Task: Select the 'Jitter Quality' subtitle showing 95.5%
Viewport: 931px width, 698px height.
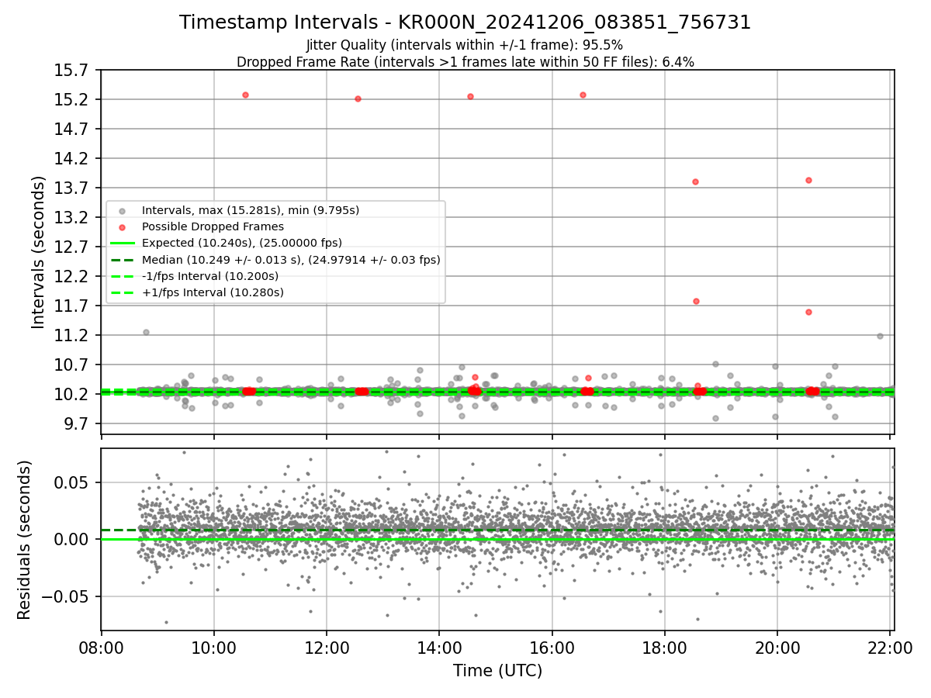Action: coord(465,45)
